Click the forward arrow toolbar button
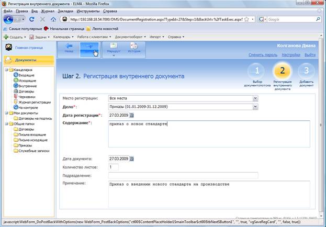This screenshot has width=326, height=227. pyautogui.click(x=89, y=50)
